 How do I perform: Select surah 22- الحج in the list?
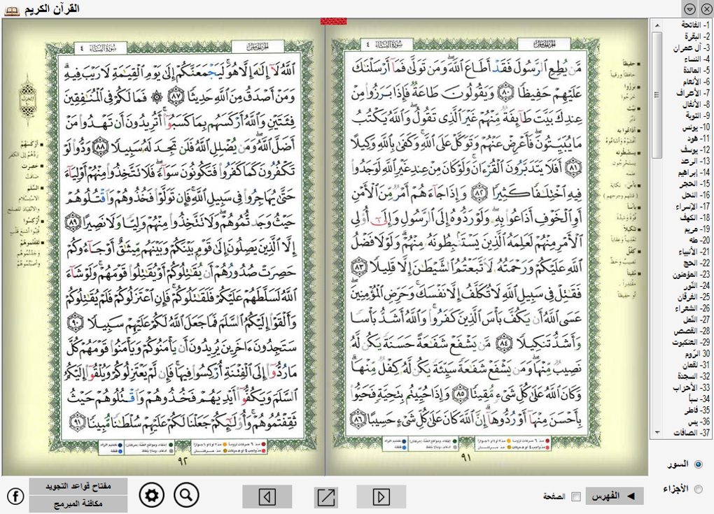[695, 263]
